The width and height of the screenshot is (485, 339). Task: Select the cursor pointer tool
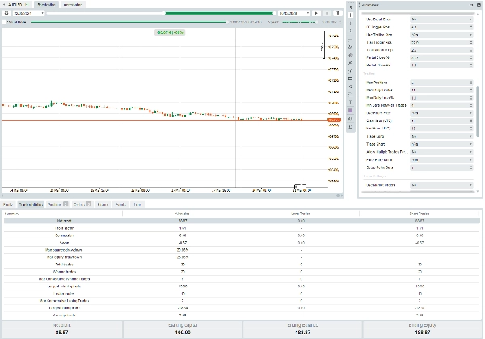349,6
